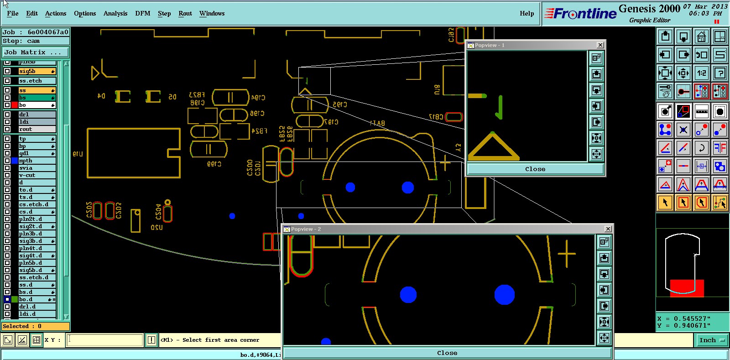This screenshot has width=730, height=360.
Task: Select the cs.etch.d layer name
Action: tap(37, 204)
